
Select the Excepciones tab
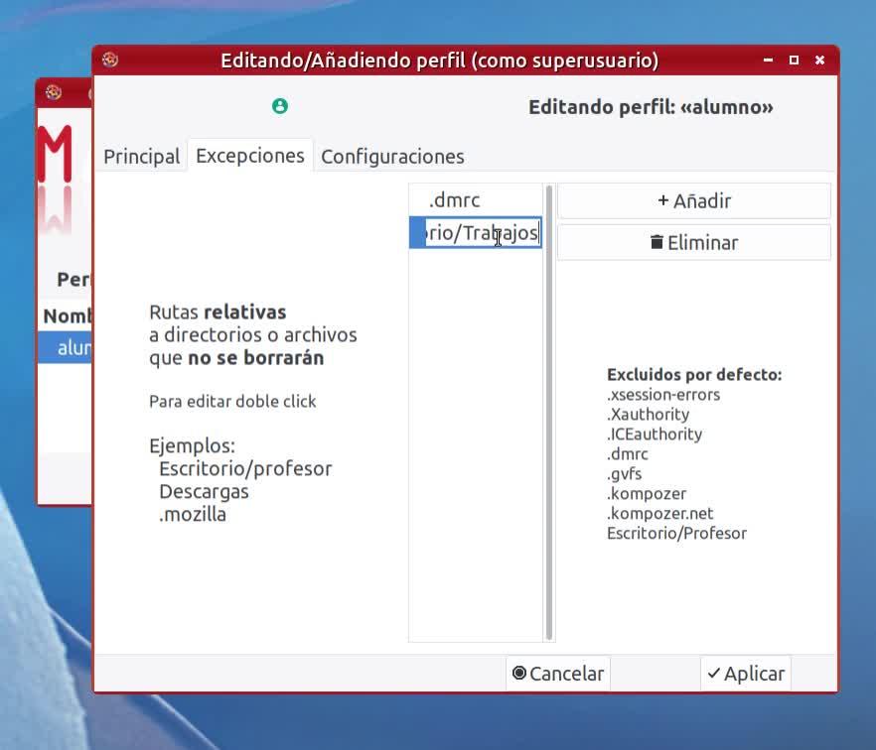(249, 155)
